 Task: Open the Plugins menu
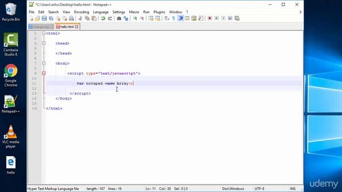coord(159,12)
